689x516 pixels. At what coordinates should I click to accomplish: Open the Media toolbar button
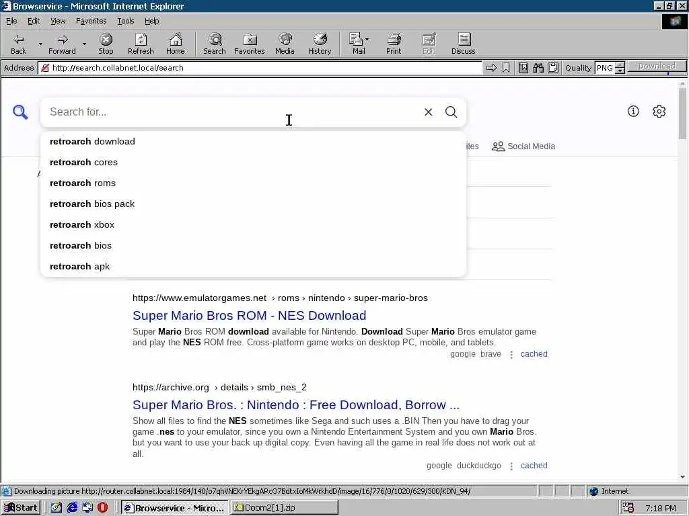click(285, 44)
